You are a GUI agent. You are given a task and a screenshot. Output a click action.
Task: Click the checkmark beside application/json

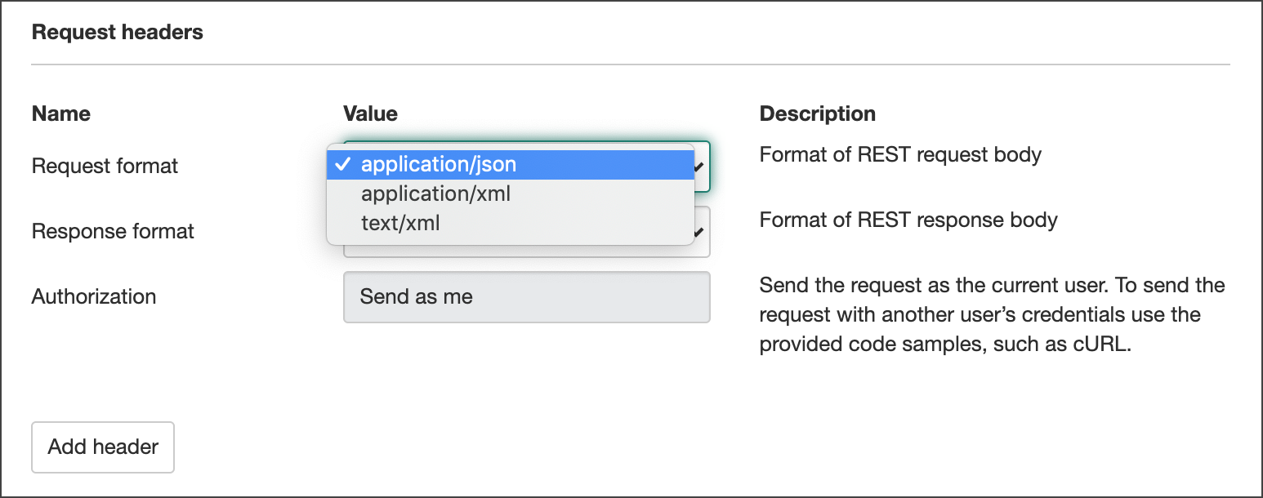coord(343,164)
